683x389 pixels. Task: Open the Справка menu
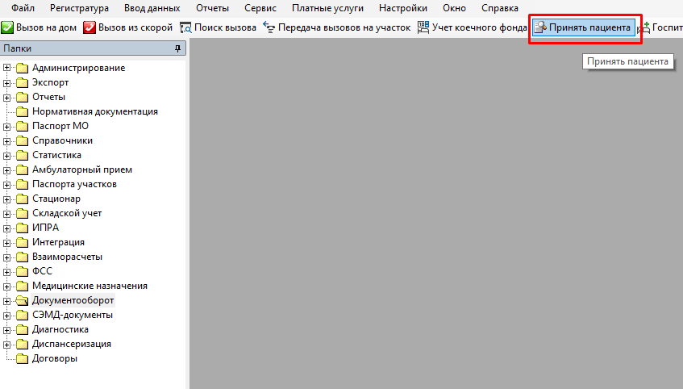500,8
